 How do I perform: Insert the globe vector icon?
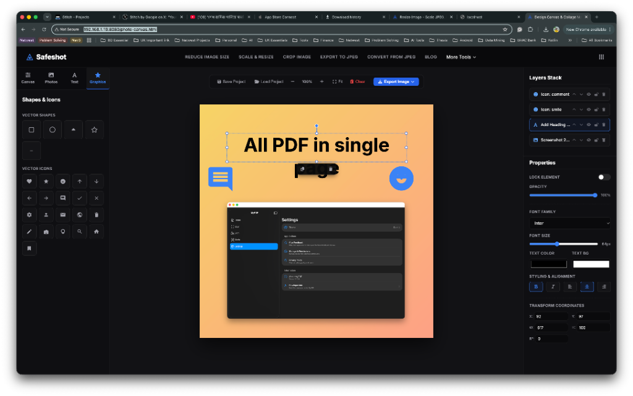tap(80, 215)
